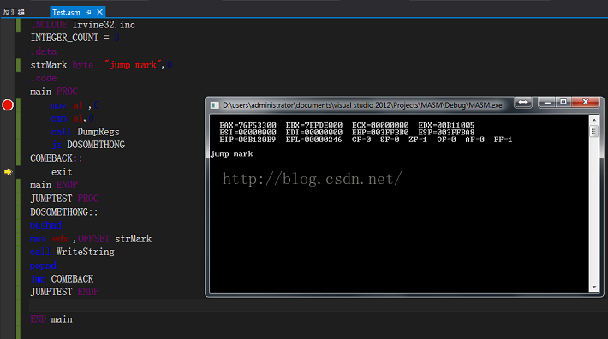Click the 'cmp al,0' instruction
Viewport: 608px width, 339px height.
click(73, 118)
